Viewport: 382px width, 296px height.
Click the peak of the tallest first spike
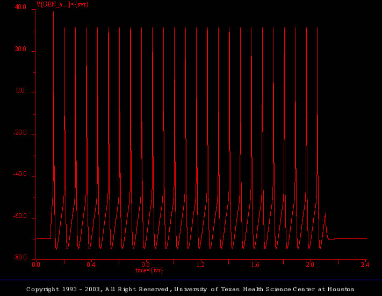[54, 12]
